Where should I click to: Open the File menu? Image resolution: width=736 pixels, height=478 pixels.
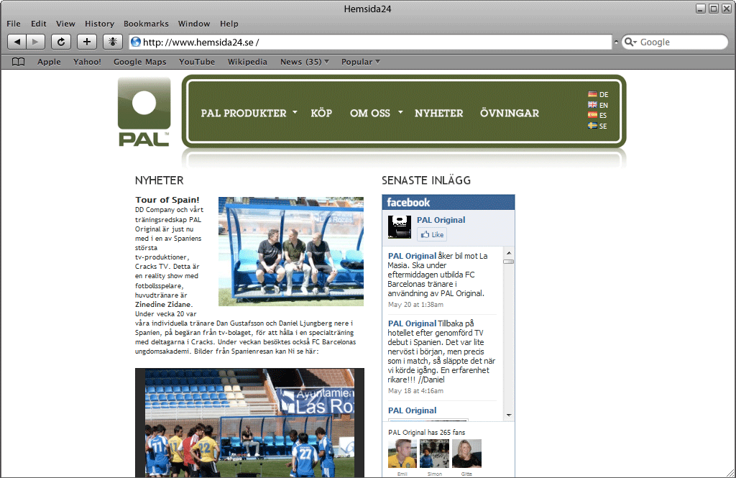14,24
